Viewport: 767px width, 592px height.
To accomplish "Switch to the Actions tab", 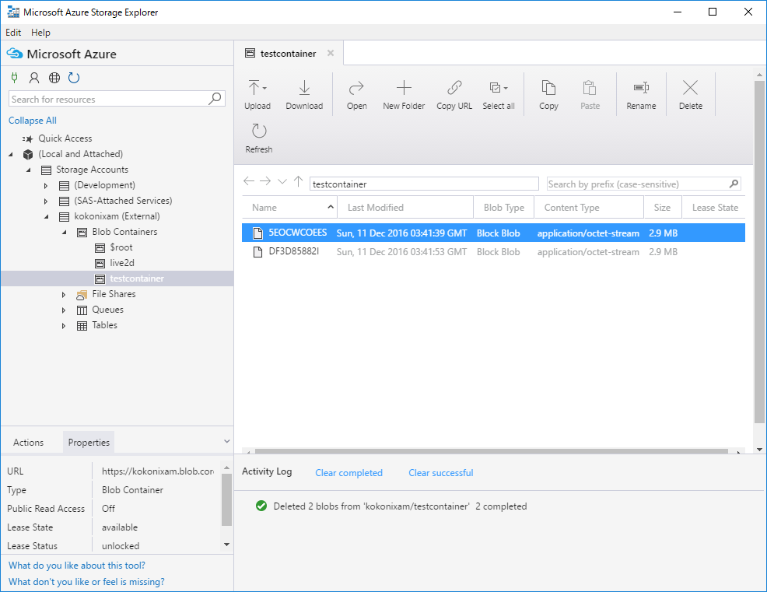I will 28,443.
